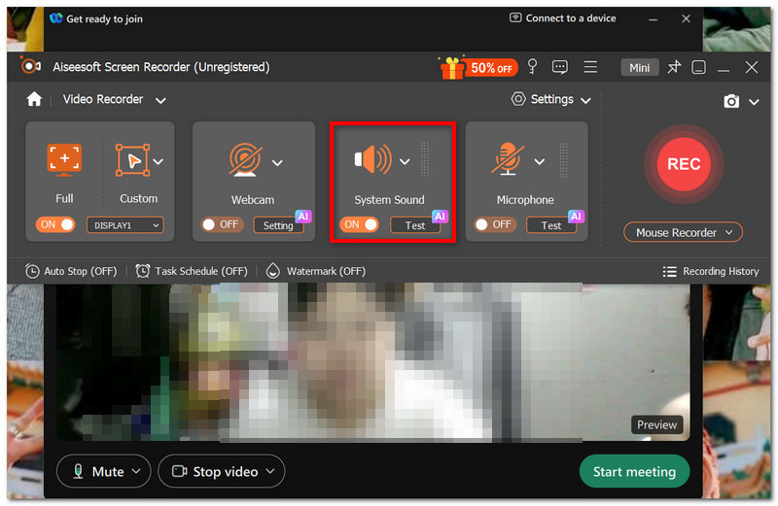Click the key registration icon
This screenshot has width=778, height=506.
tap(532, 66)
